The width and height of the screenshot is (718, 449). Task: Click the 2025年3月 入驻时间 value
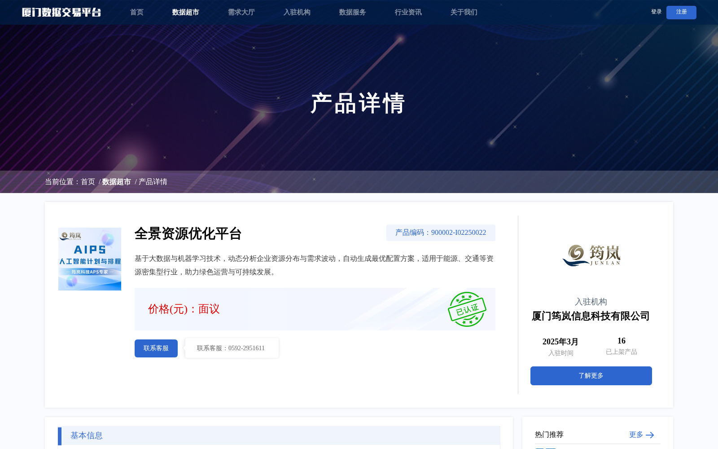click(560, 342)
